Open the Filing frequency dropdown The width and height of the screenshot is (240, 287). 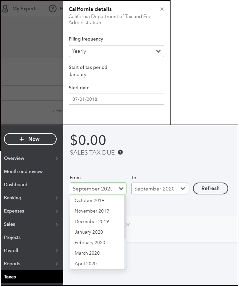pos(116,51)
